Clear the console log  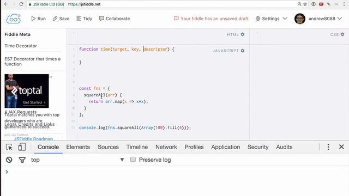(9, 160)
